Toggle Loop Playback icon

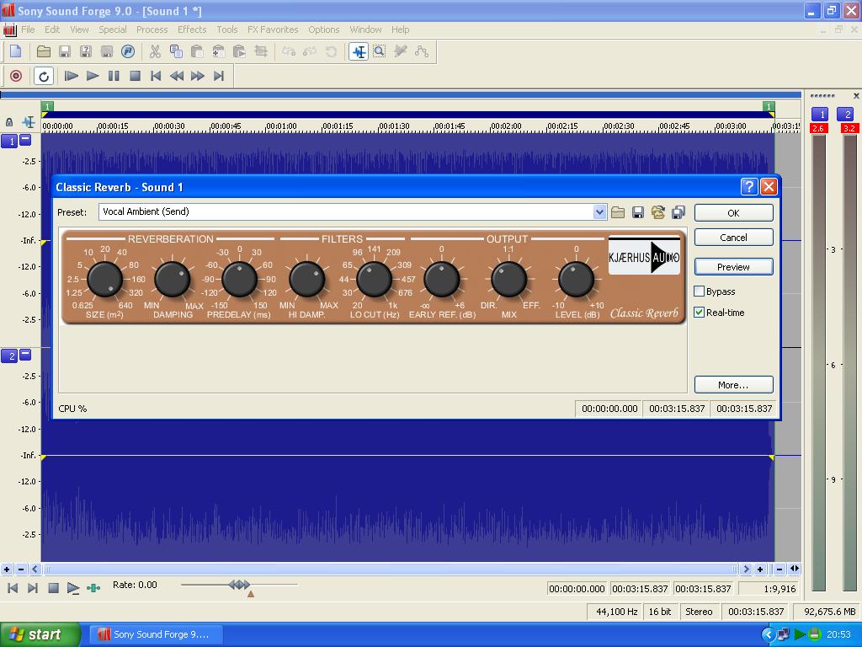pyautogui.click(x=44, y=76)
